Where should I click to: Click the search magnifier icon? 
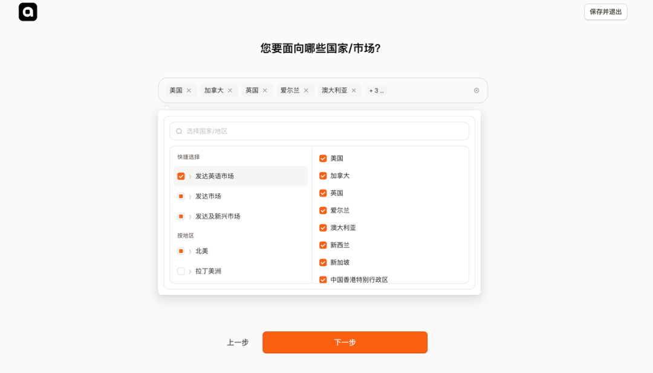[x=179, y=131]
